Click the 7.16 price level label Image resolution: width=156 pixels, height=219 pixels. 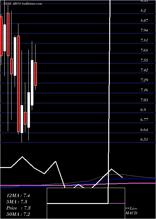point(144,90)
